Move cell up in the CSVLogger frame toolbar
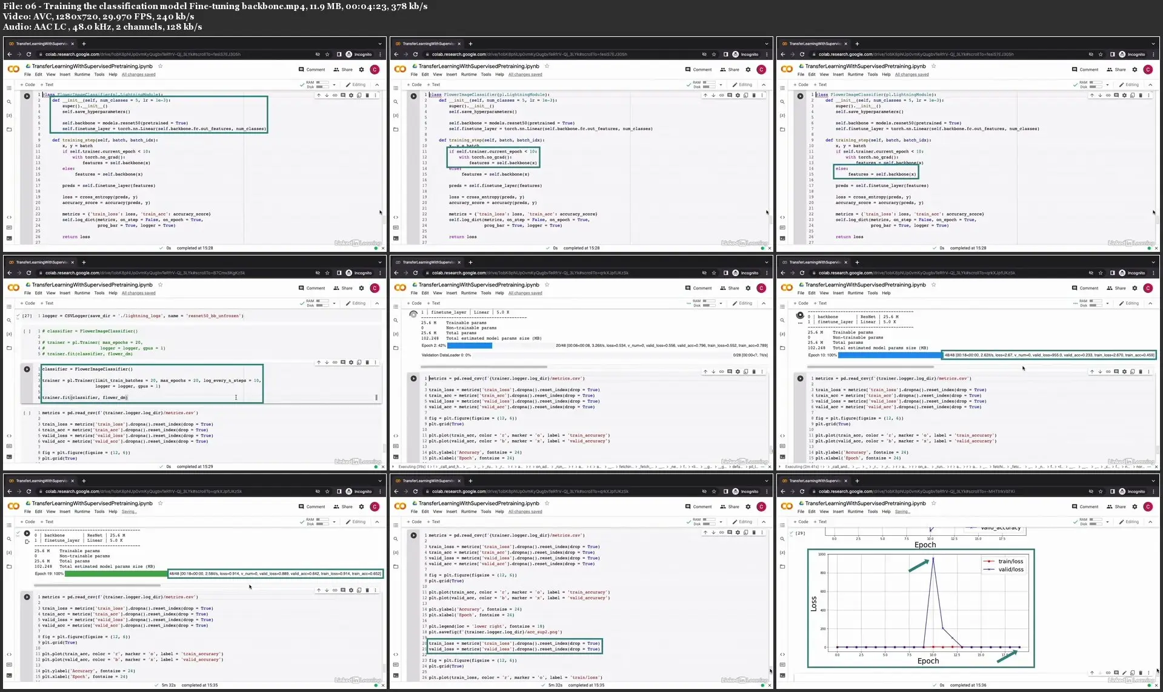The width and height of the screenshot is (1163, 692). pos(319,363)
